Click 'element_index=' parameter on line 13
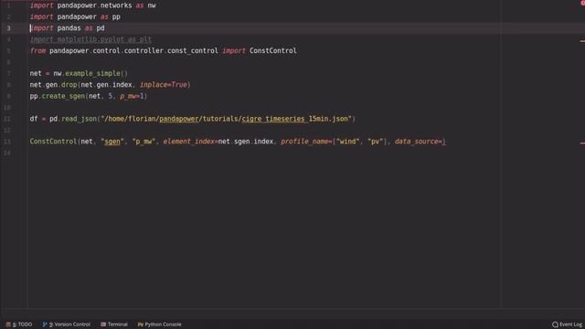This screenshot has height=329, width=585. tap(191, 142)
